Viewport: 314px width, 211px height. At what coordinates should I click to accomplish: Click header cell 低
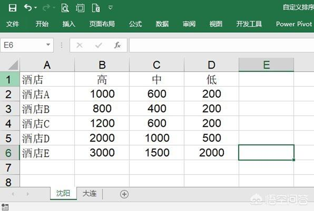[x=211, y=79]
